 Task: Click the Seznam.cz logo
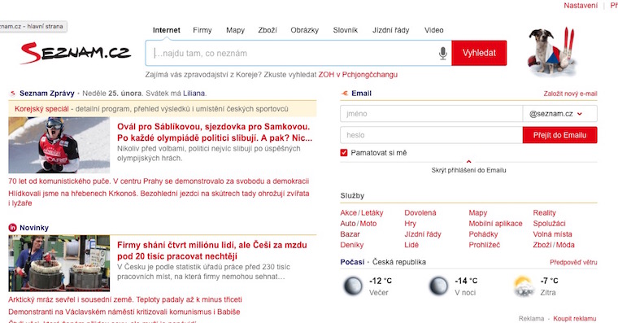(x=76, y=53)
